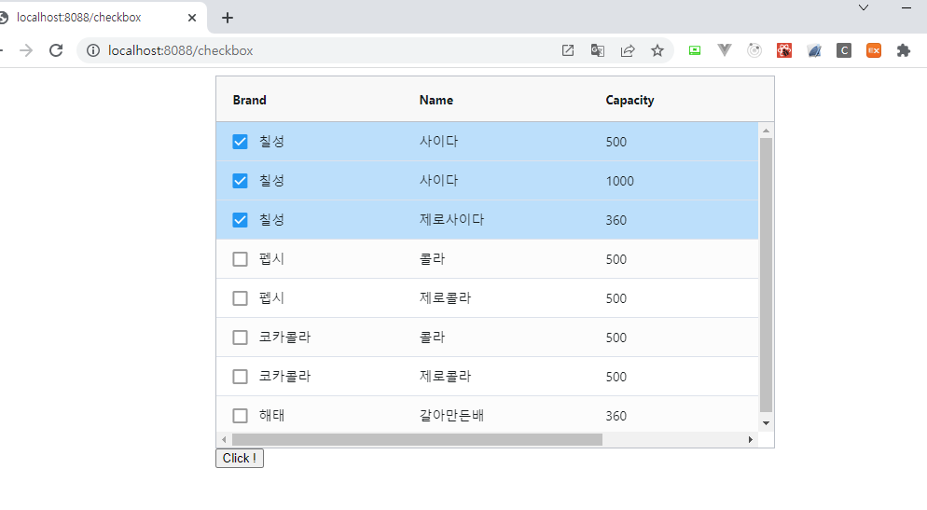Click the blue feather extension icon

pos(814,51)
